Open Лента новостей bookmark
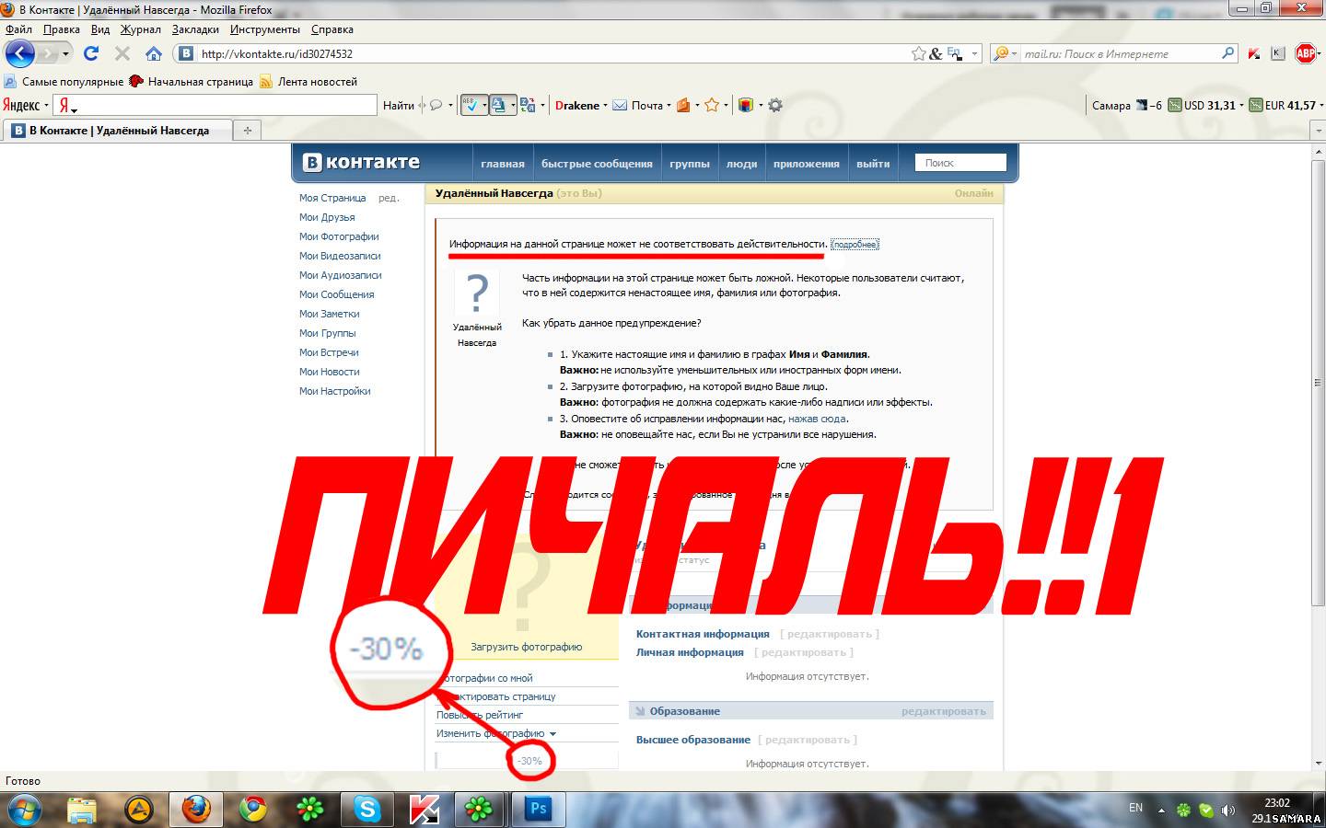The height and width of the screenshot is (828, 1326). click(x=308, y=81)
